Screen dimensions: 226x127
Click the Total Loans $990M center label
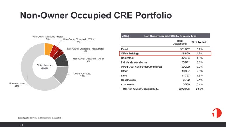(x=44, y=67)
